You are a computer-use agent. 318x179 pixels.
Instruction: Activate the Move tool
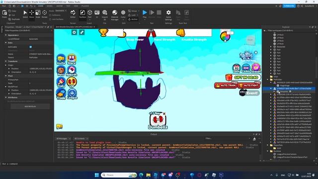(x=32, y=14)
